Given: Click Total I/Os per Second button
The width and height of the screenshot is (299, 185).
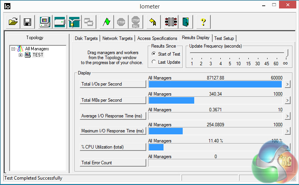Looking at the screenshot, I should tap(113, 84).
